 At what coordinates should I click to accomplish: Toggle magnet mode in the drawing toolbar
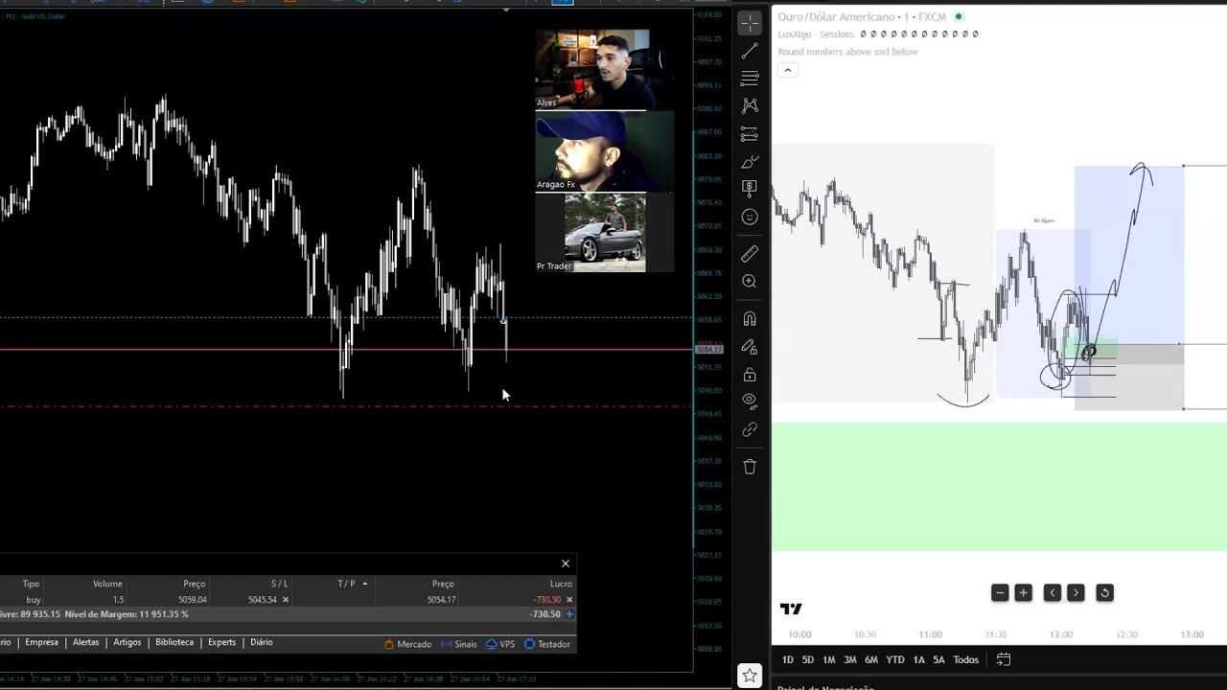pos(750,319)
